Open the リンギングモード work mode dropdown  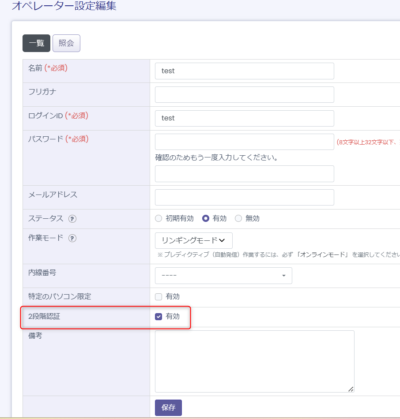193,240
